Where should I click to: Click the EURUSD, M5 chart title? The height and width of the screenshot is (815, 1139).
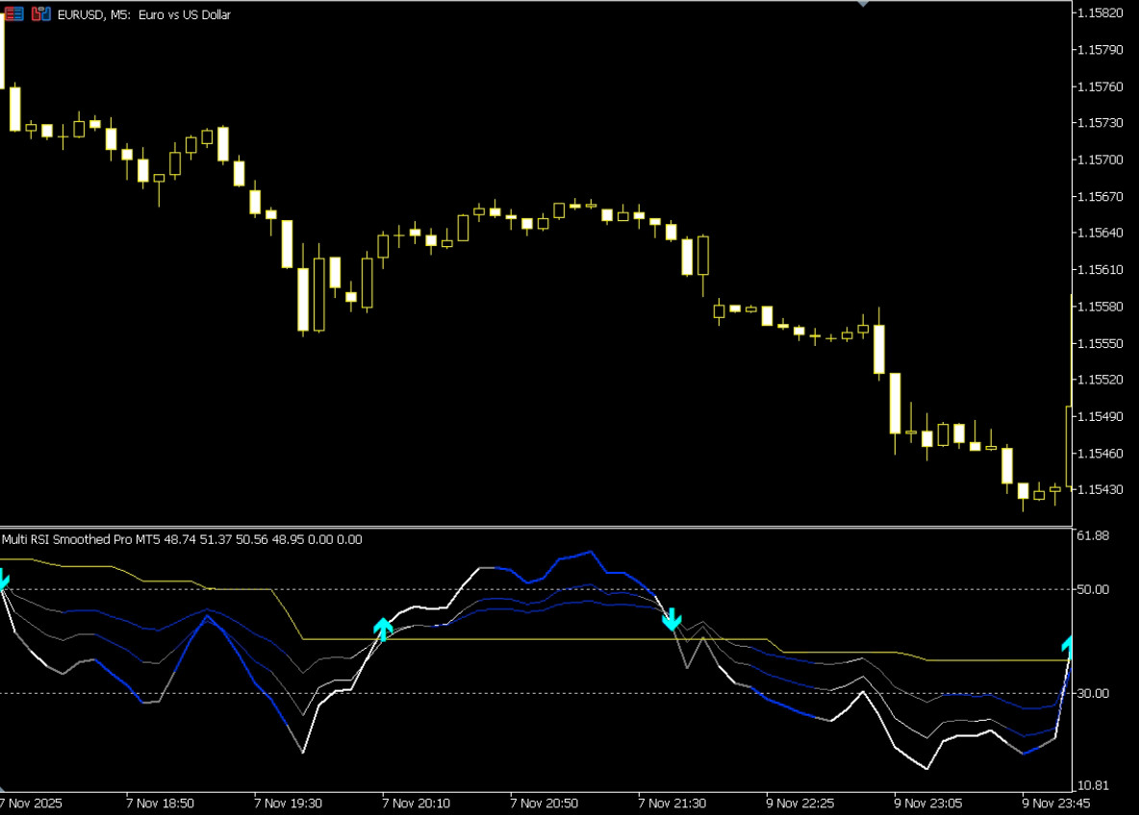[x=144, y=14]
